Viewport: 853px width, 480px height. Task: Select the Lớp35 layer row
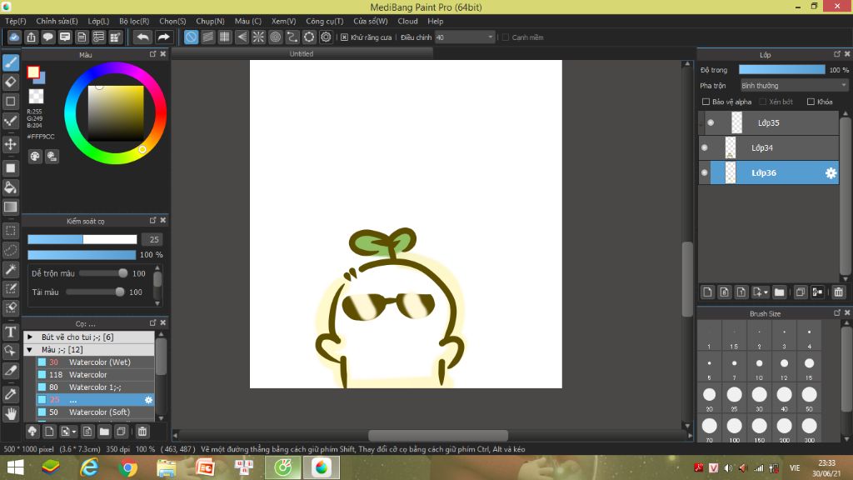click(769, 123)
